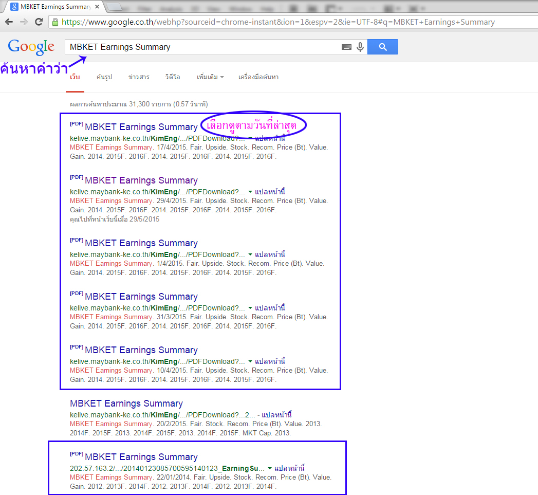The image size is (538, 495).
Task: Open the on-screen keyboard in search box
Action: tap(346, 47)
